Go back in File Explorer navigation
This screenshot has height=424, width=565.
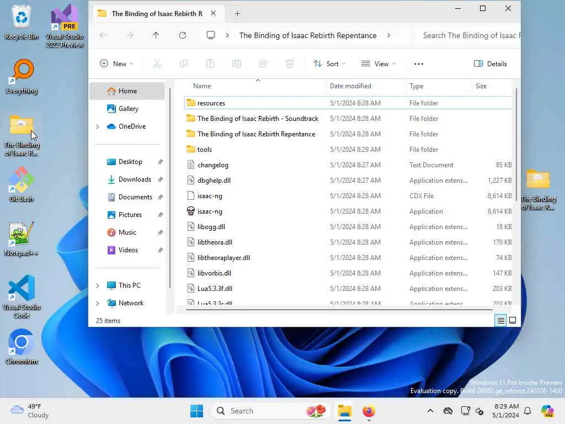103,35
